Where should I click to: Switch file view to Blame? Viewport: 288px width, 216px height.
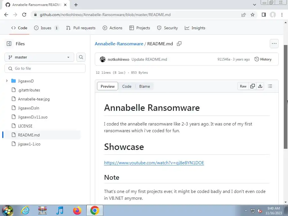(145, 86)
